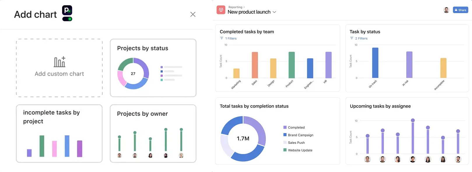Open the 1 Filters option

point(231,38)
